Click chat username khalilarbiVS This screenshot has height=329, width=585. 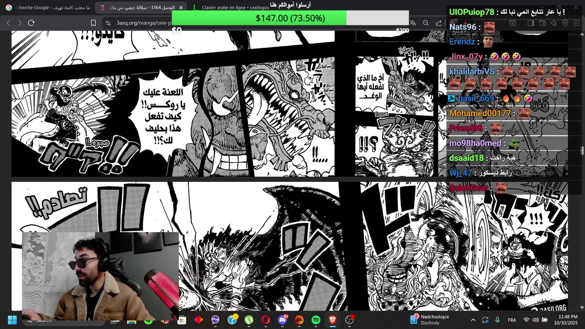pos(472,71)
